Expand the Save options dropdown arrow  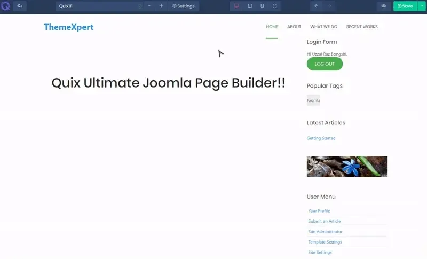[x=422, y=6]
